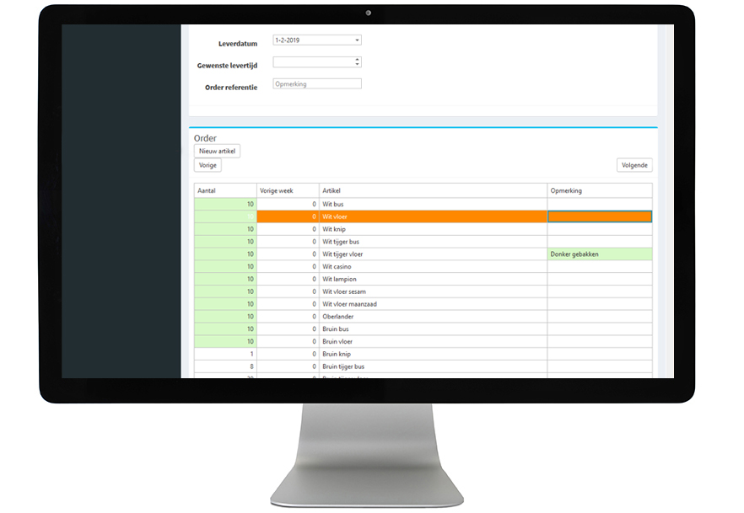
Task: Select the Bruin bus article cell
Action: pos(434,329)
